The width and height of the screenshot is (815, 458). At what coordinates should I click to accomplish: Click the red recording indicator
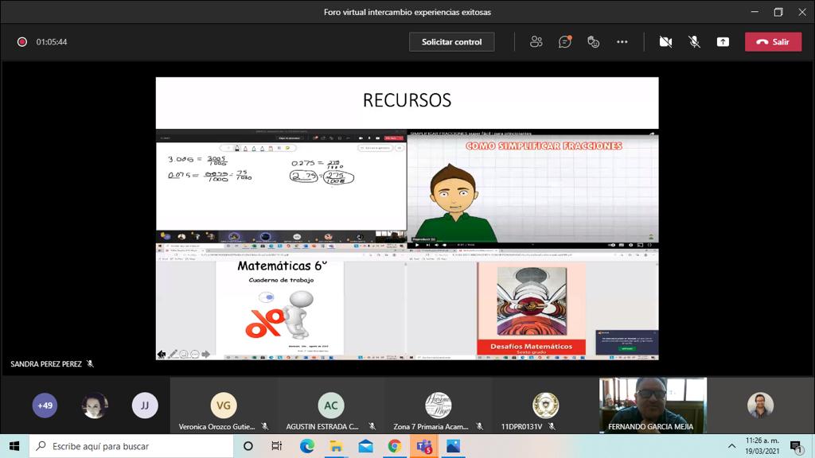pos(22,42)
